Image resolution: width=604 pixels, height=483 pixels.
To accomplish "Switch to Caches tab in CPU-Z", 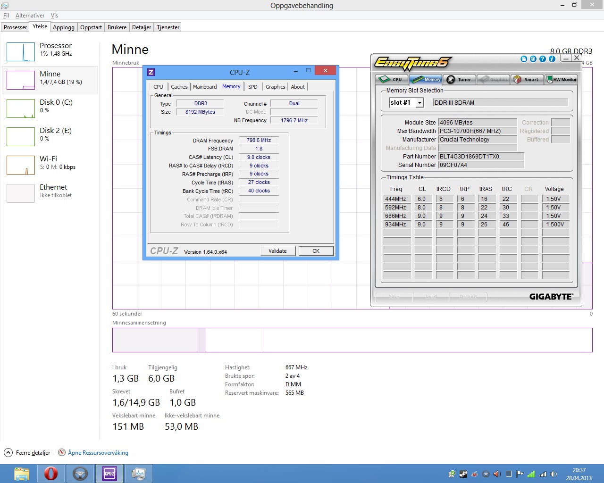I will tap(179, 87).
